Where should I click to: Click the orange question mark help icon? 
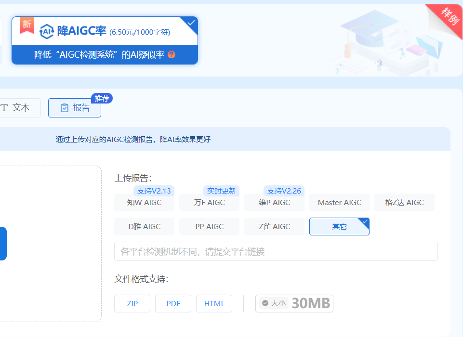tap(172, 55)
